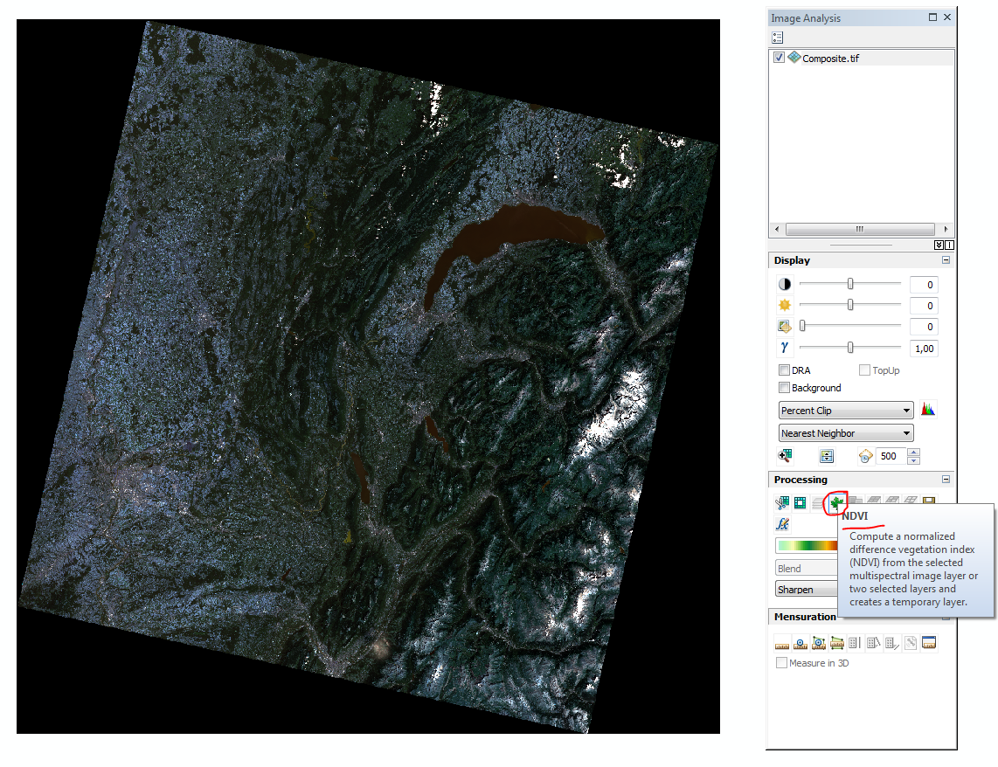The height and width of the screenshot is (767, 998).
Task: Enable the Background checkbox
Action: [784, 387]
